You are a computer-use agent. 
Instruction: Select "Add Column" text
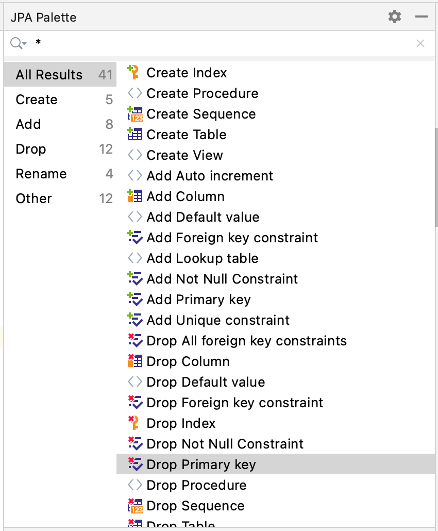pos(186,197)
